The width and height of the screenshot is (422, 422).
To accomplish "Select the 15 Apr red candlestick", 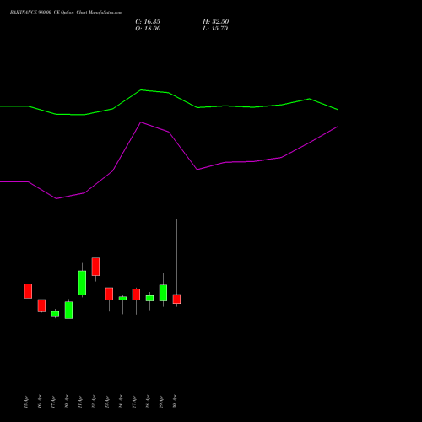I will (x=28, y=291).
